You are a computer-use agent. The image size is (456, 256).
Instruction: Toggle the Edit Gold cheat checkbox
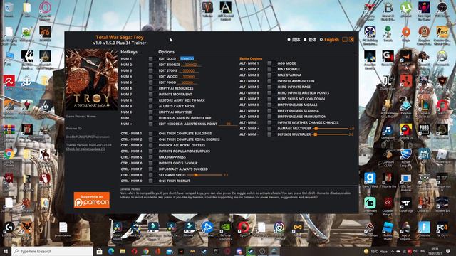150,58
